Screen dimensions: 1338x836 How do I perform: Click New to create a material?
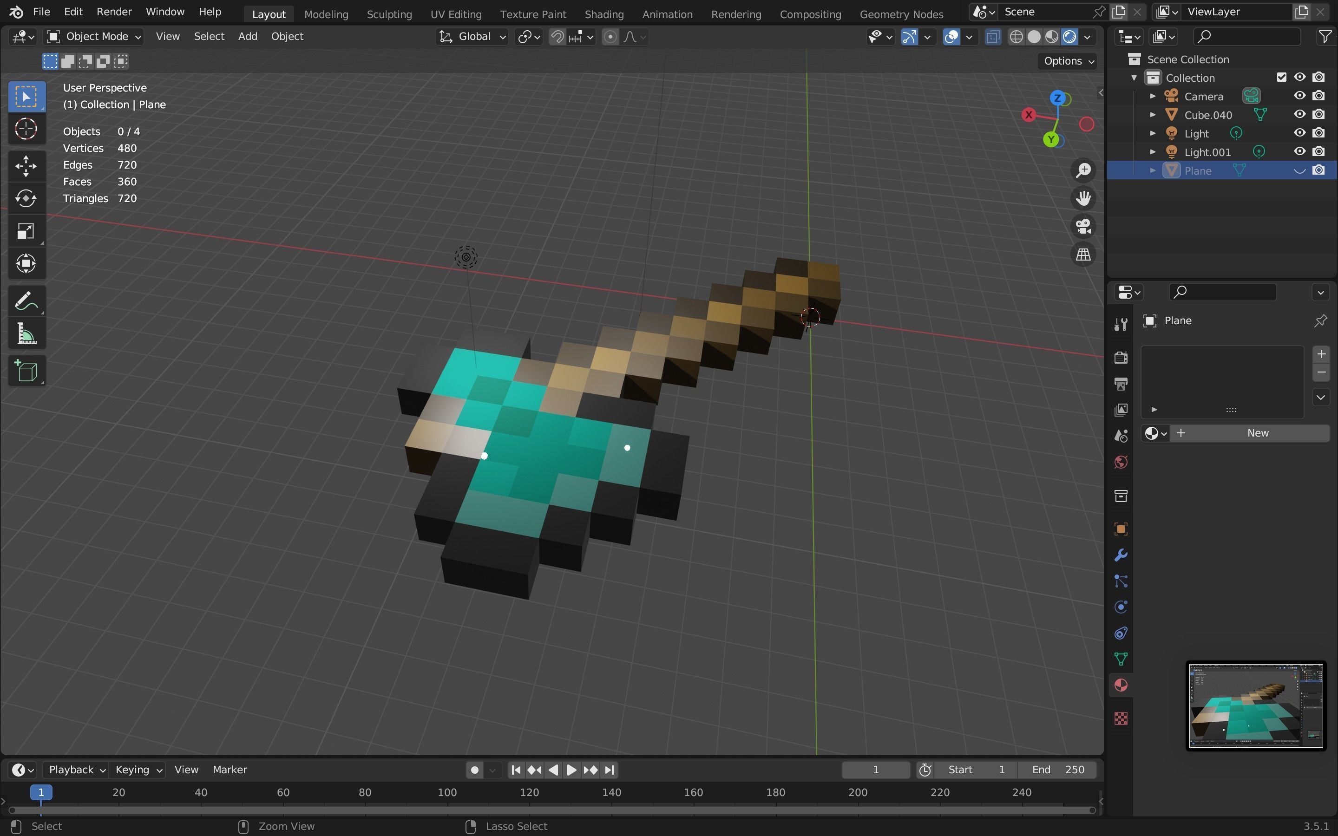pyautogui.click(x=1250, y=433)
